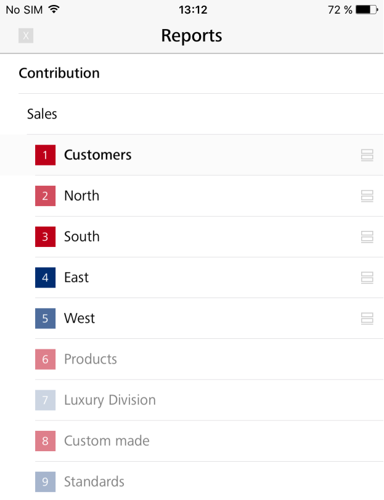Tap the reorder handle beside Customers
Screen dimensions: 384x500
367,155
